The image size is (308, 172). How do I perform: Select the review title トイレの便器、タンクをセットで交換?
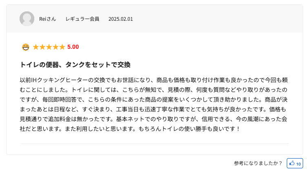coord(75,65)
